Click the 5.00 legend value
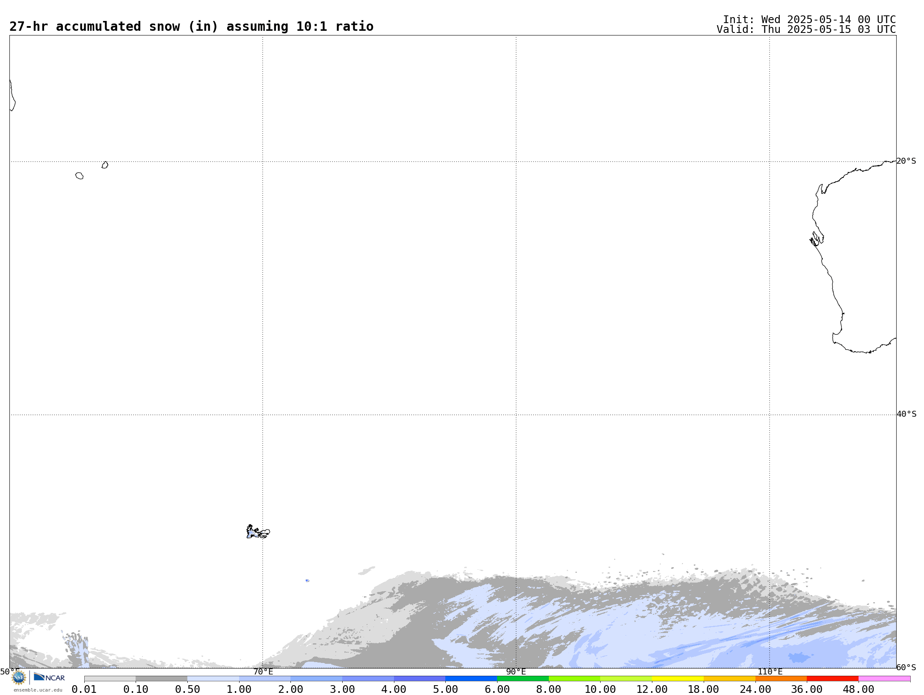 tap(445, 689)
